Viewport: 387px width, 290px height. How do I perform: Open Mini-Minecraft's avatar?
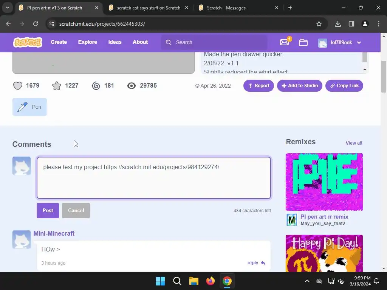[22, 239]
